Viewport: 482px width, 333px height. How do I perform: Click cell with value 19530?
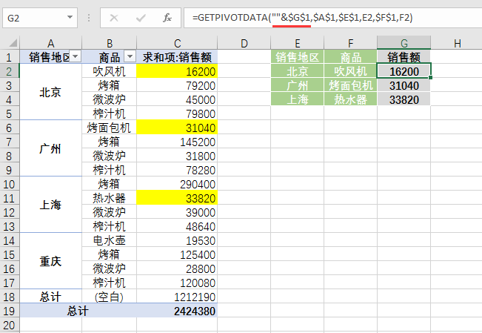[x=177, y=240]
